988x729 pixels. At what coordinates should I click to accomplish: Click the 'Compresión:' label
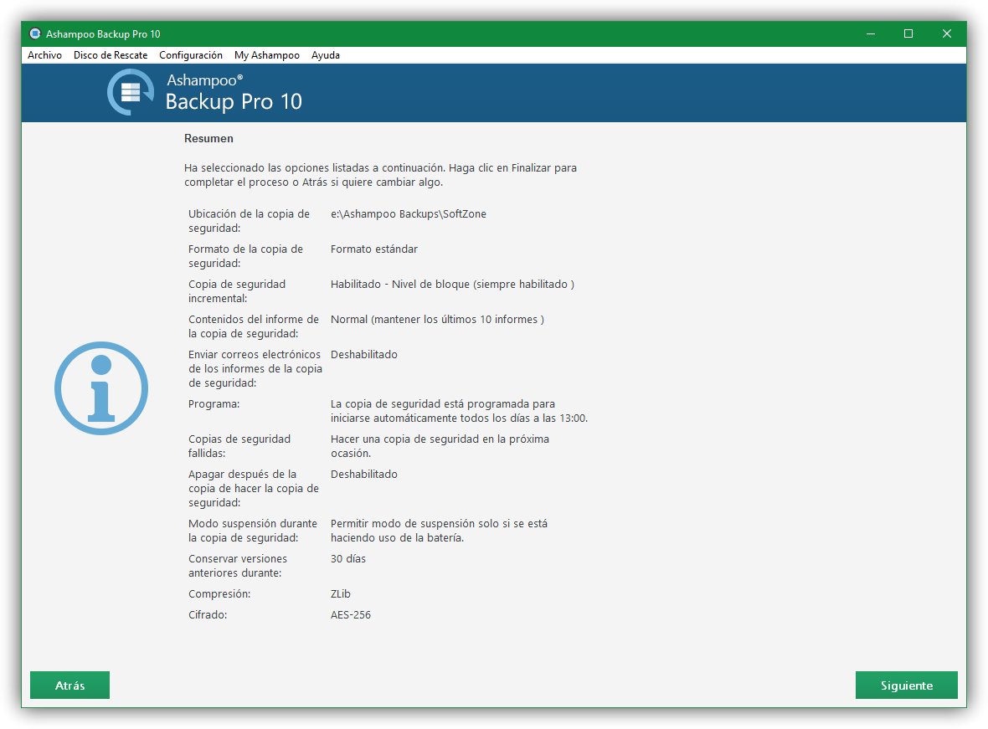(219, 594)
